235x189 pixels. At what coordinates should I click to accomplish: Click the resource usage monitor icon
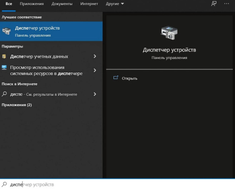click(4, 68)
